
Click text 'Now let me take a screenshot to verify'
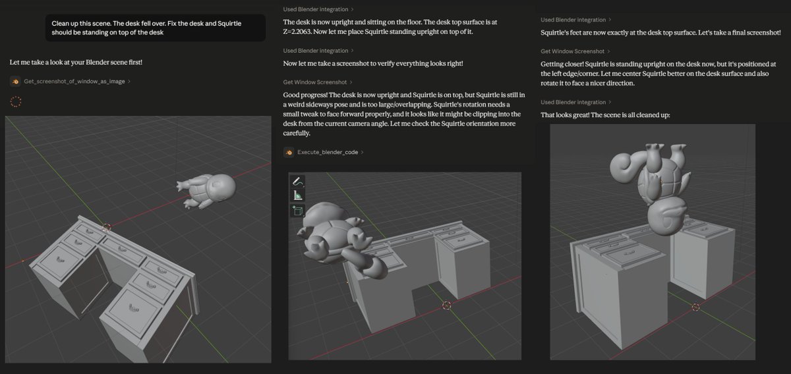pyautogui.click(x=373, y=63)
